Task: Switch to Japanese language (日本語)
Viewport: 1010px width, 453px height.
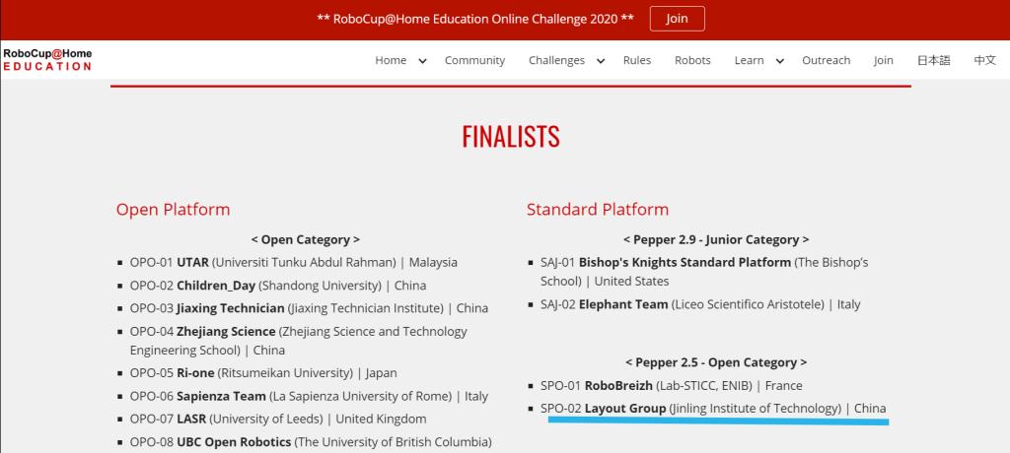Action: pyautogui.click(x=933, y=60)
